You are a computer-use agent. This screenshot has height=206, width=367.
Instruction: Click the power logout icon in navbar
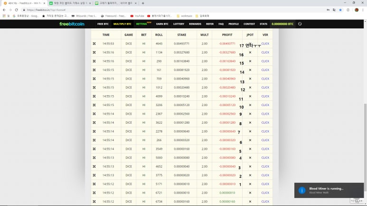click(300, 24)
